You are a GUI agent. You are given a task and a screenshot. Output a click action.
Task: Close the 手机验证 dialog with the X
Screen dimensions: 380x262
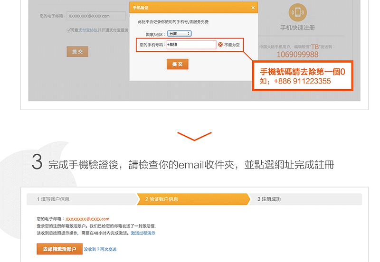coord(253,8)
